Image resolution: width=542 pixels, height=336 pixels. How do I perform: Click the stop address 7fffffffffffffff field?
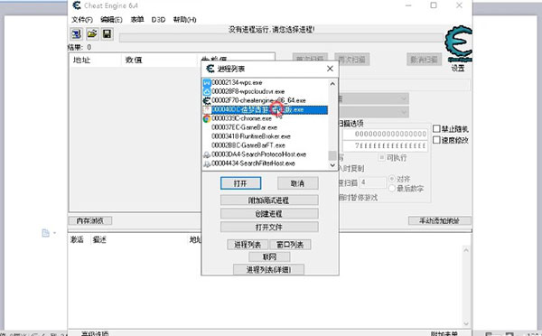385,146
